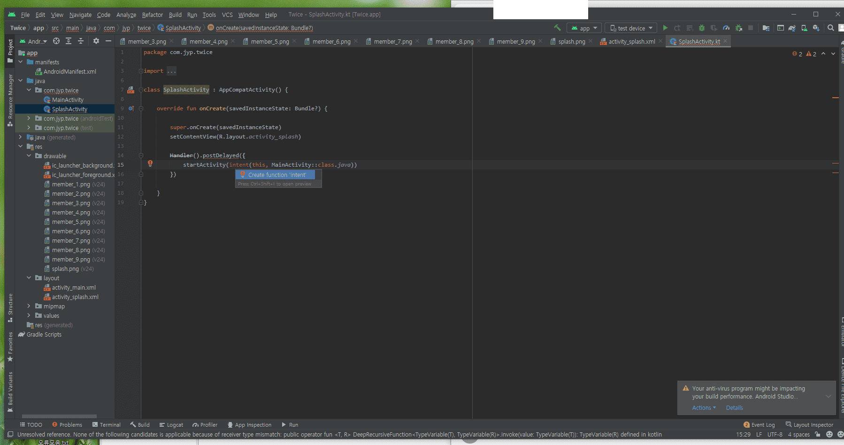Switch to member_5.png editor tab

[x=270, y=41]
